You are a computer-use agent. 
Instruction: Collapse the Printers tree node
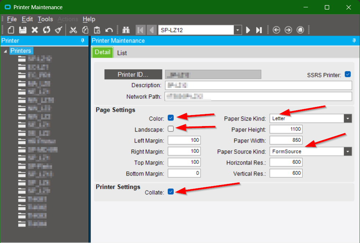5,51
